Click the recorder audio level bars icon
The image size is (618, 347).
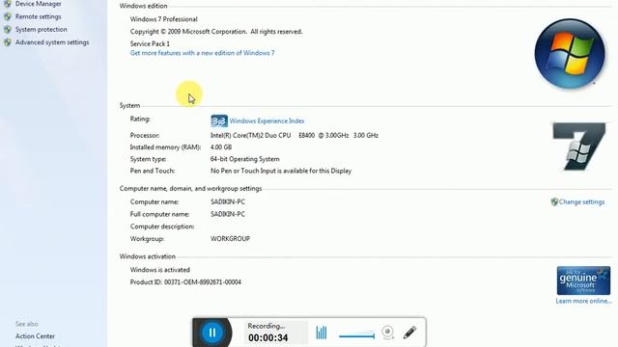point(322,333)
